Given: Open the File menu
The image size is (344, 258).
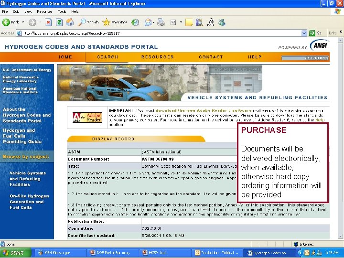Looking at the screenshot, I should (x=5, y=11).
